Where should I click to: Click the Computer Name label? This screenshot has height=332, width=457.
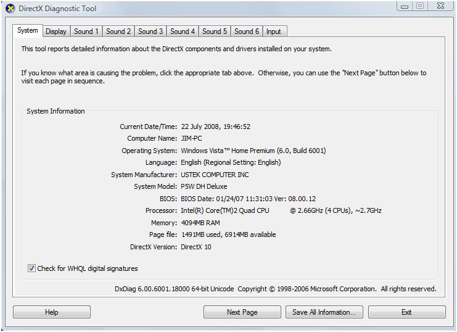tap(152, 138)
